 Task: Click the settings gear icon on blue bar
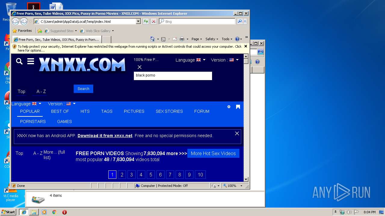(x=229, y=107)
